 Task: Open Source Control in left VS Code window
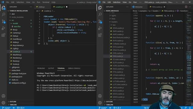click(3, 21)
